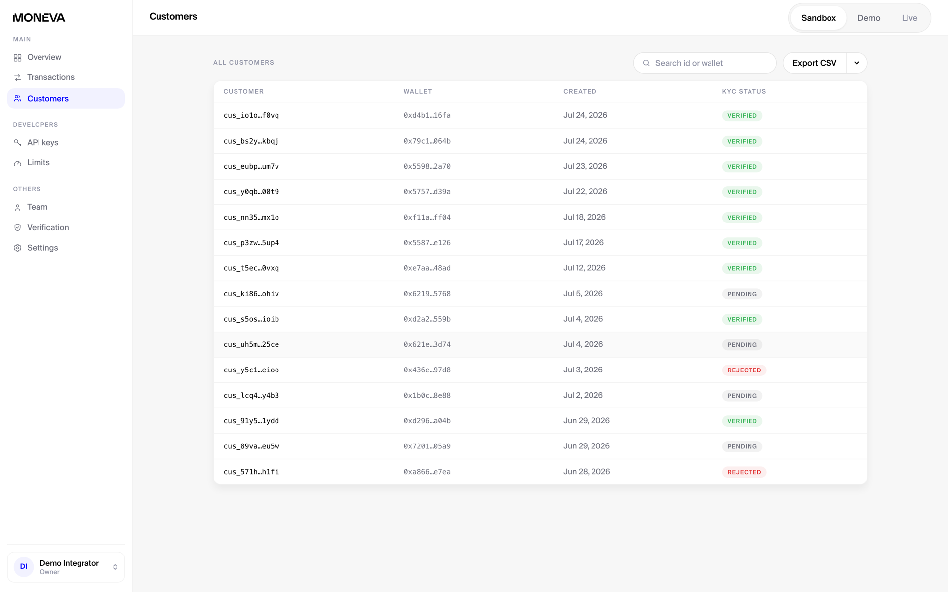Click wallet 0x79c1…064b
The height and width of the screenshot is (592, 948).
pos(427,141)
